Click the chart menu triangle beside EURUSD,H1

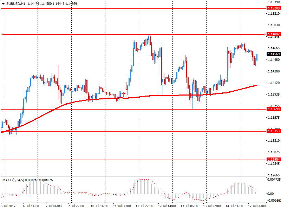4,4
